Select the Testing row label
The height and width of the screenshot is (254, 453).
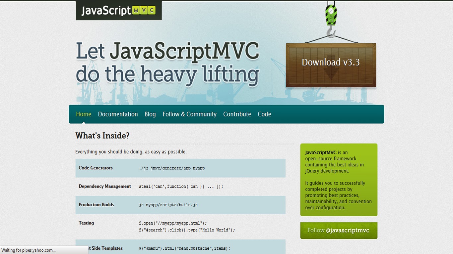pyautogui.click(x=86, y=223)
